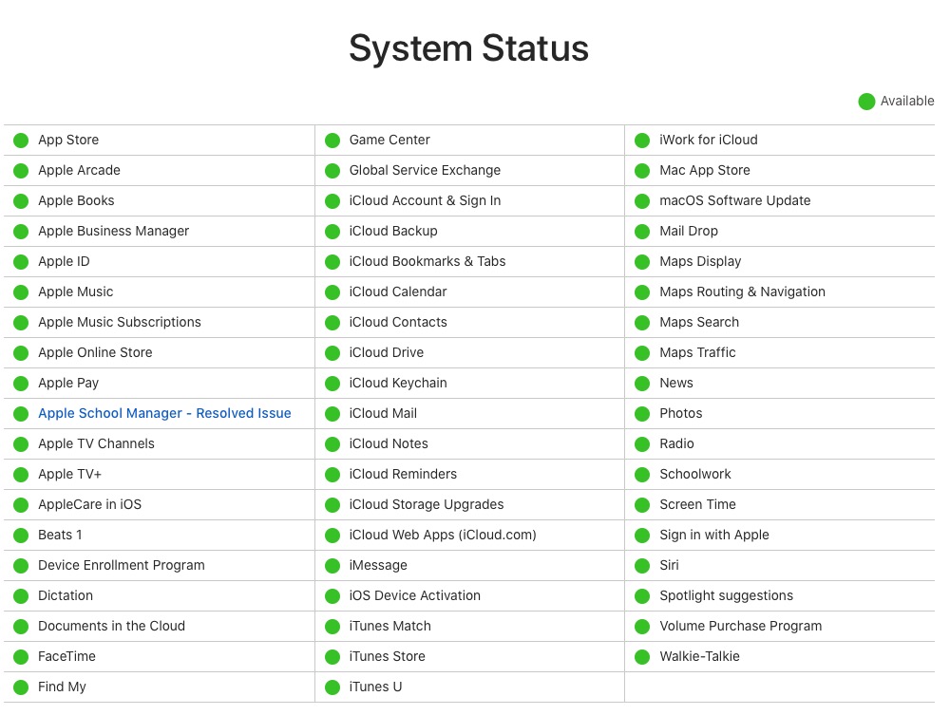Click the Available legend green dot
The height and width of the screenshot is (715, 950).
(x=866, y=102)
